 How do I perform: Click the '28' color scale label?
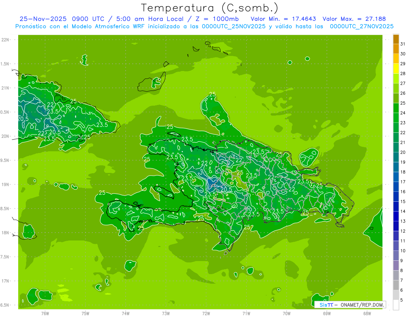[403, 73]
